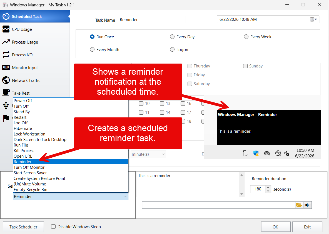The image size is (329, 234).
Task: Check the day 13 checkbox
Action: click(162, 104)
